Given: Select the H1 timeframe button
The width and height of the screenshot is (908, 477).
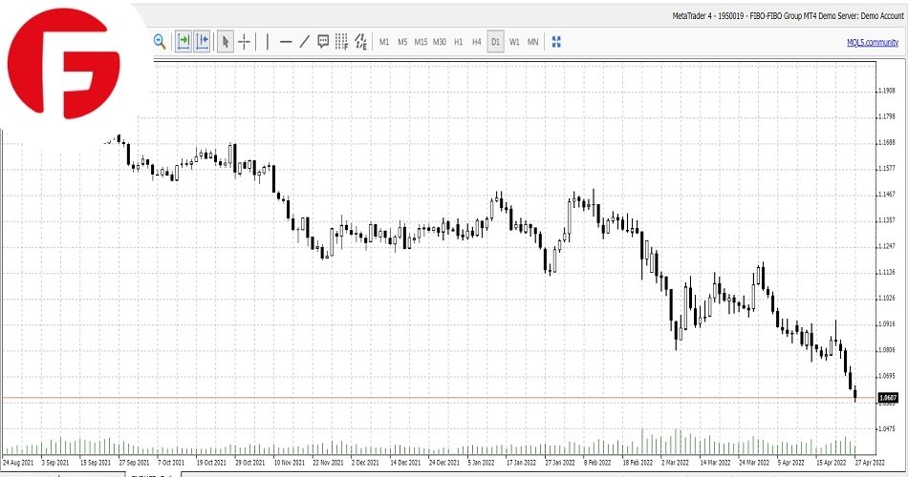Looking at the screenshot, I should click(x=458, y=42).
